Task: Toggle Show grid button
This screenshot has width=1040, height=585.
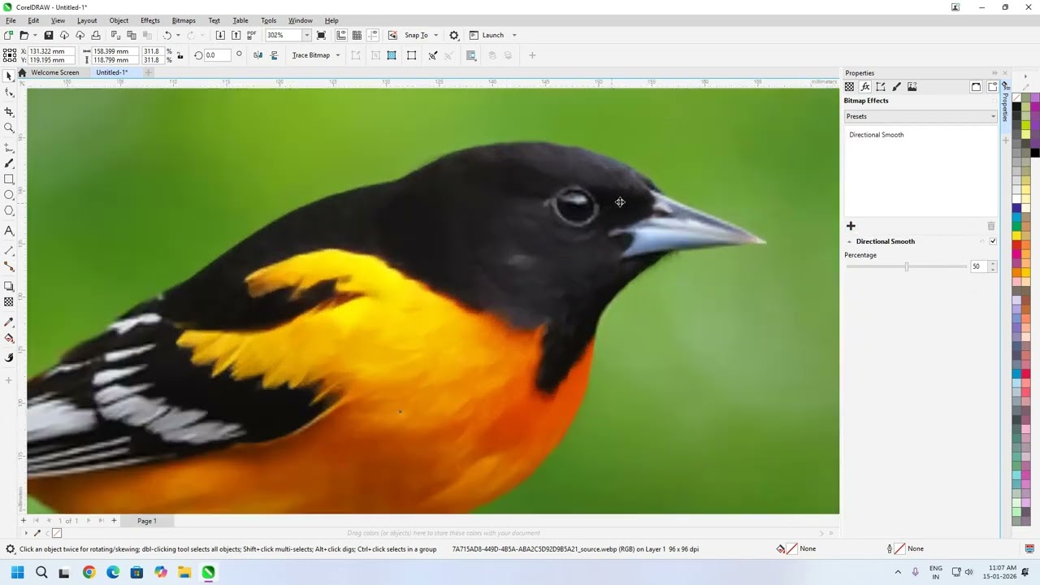Action: [357, 35]
